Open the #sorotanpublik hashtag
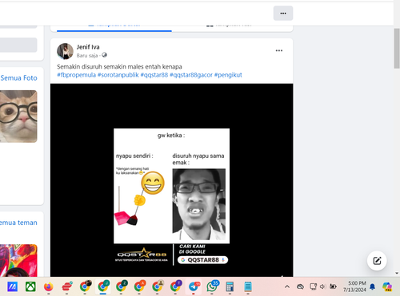400x296 pixels. (x=118, y=75)
